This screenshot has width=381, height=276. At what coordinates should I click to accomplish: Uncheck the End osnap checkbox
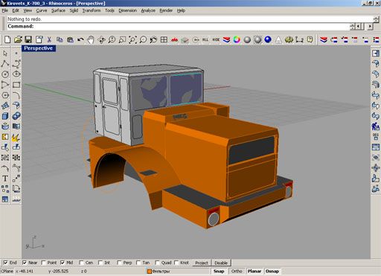click(5, 263)
